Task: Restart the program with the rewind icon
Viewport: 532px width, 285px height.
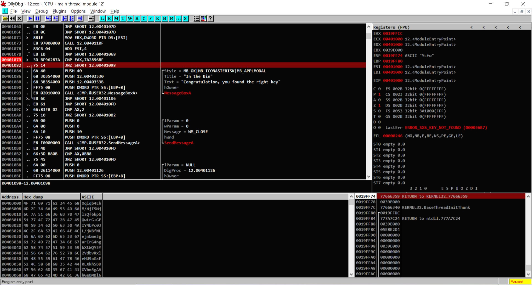Action: [12, 19]
